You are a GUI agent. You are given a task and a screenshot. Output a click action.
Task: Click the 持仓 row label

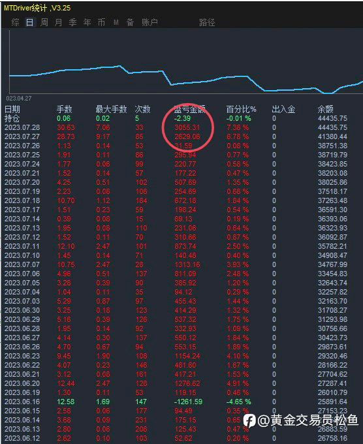tap(12, 118)
